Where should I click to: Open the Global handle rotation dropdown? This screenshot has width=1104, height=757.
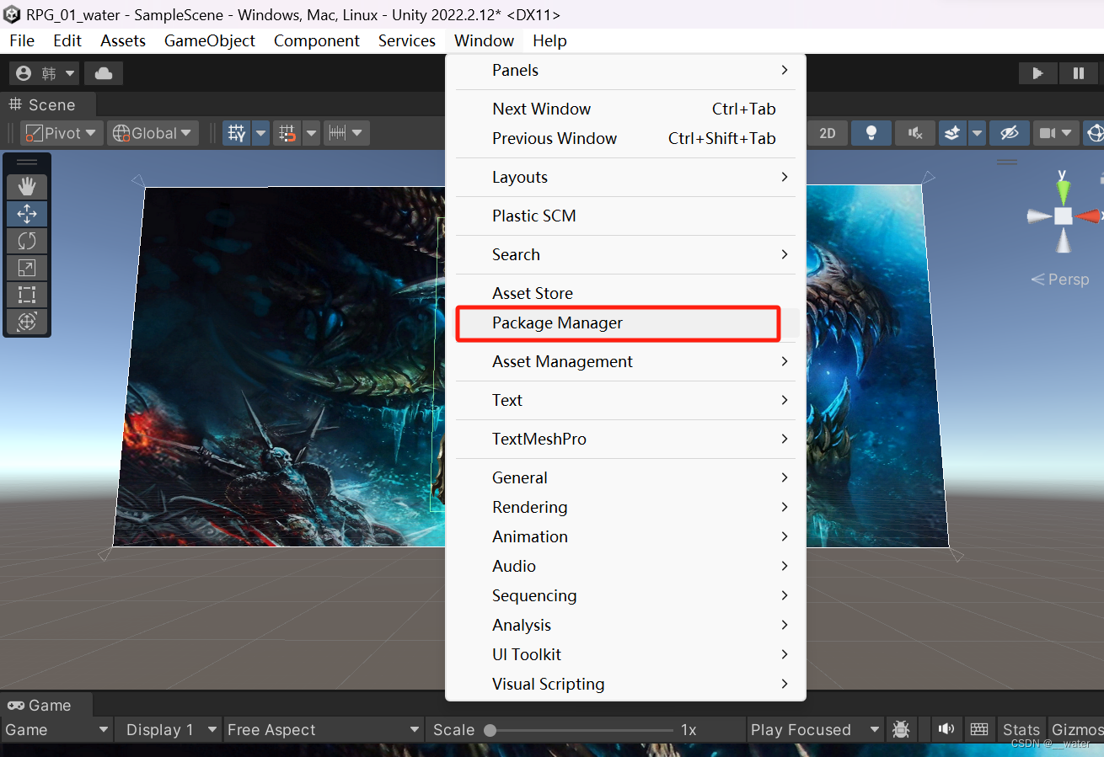tap(153, 133)
